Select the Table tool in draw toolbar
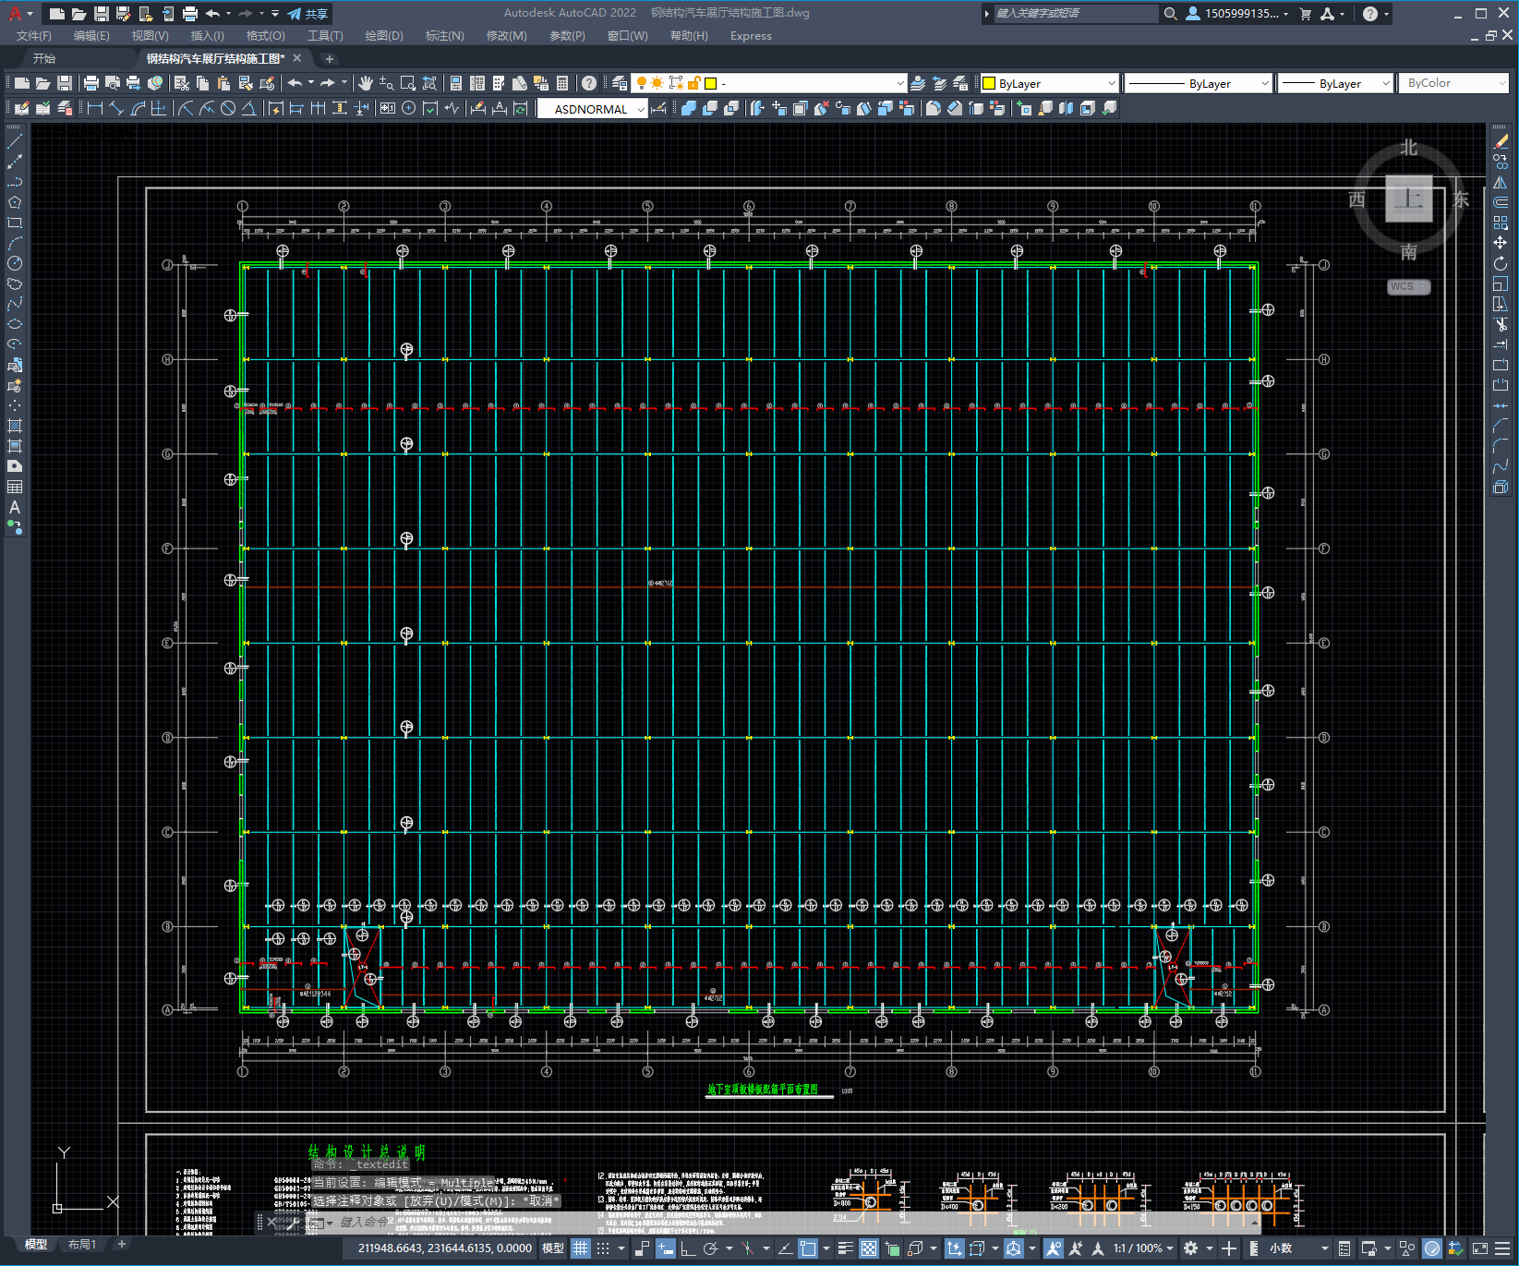The height and width of the screenshot is (1266, 1519). point(15,487)
